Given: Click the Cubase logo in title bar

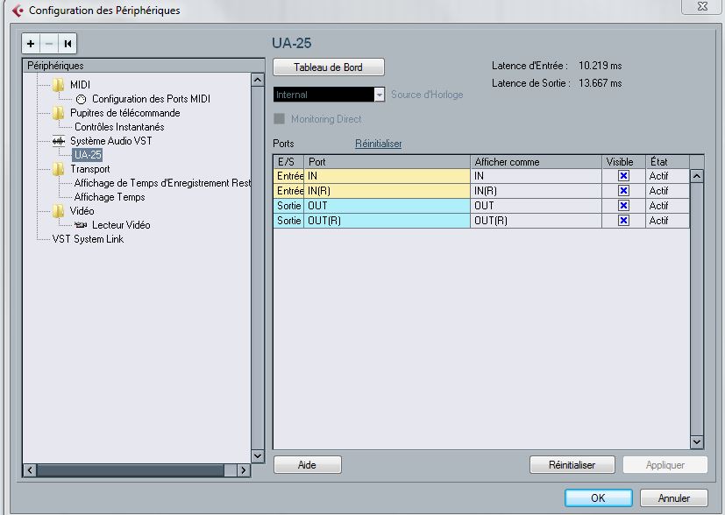Looking at the screenshot, I should pyautogui.click(x=18, y=11).
